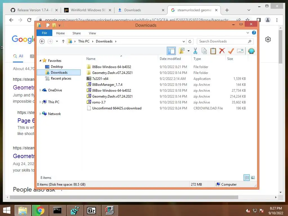Collapse Favorites in navigation tree
This screenshot has width=288, height=216.
click(x=40, y=60)
